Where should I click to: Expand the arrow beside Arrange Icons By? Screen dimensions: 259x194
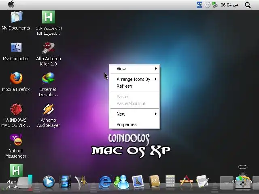click(155, 79)
